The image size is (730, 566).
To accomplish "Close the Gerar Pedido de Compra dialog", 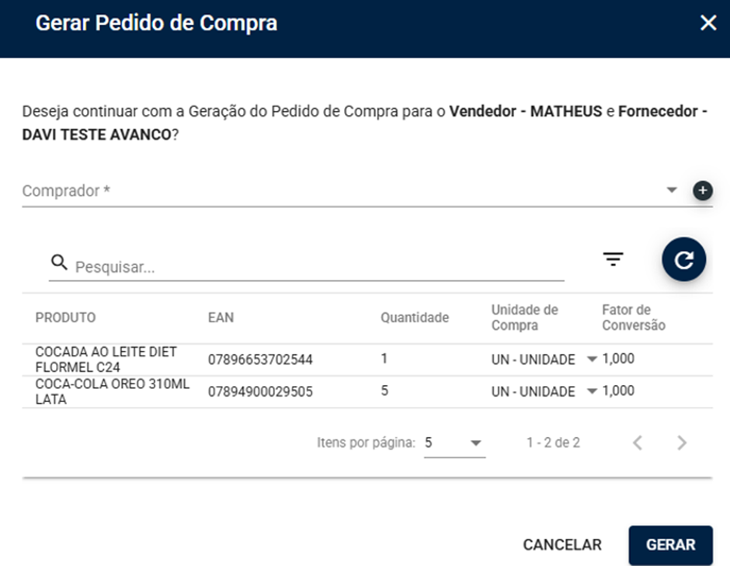I will pyautogui.click(x=708, y=23).
